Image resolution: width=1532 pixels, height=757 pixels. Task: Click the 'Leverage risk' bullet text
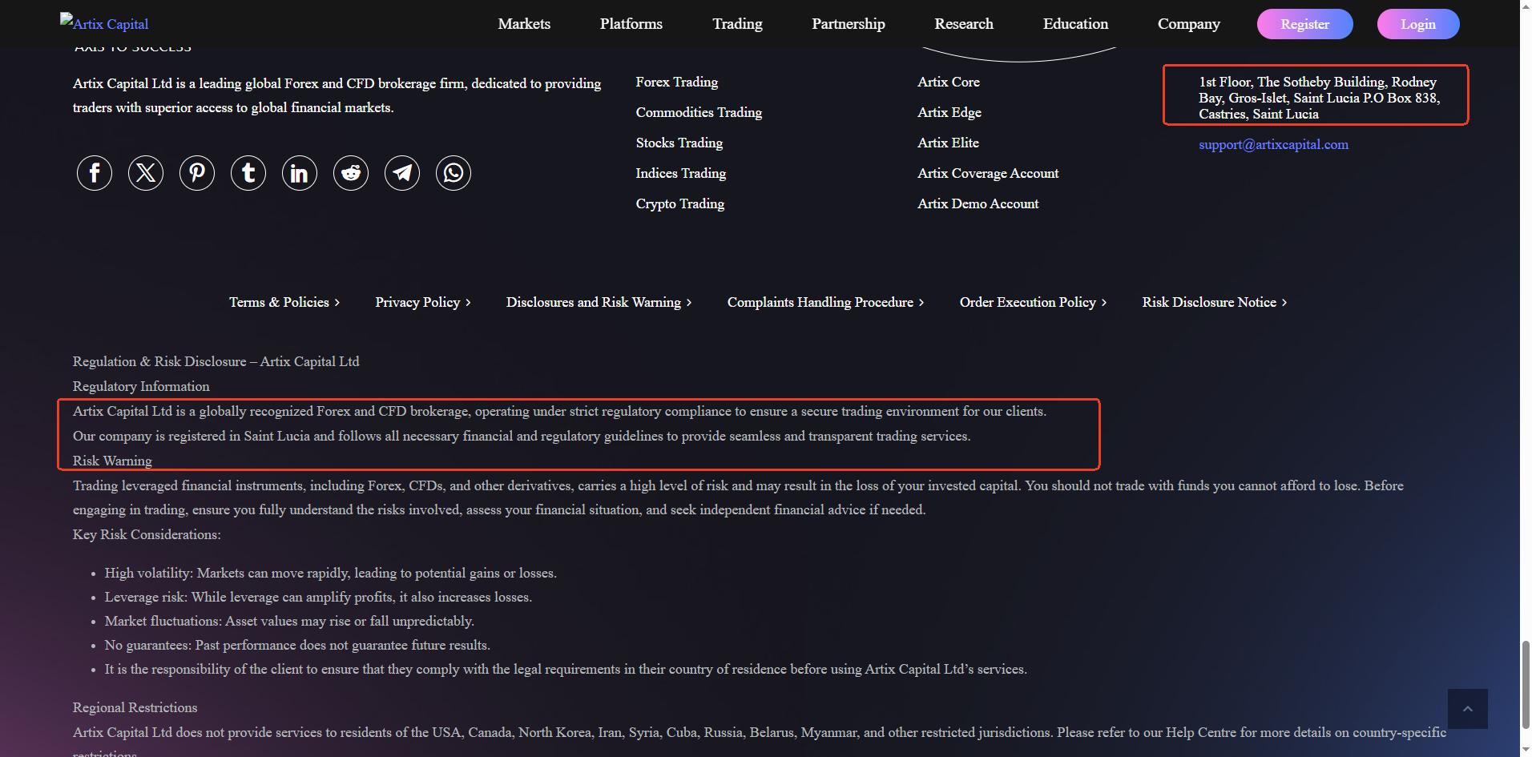pyautogui.click(x=318, y=597)
